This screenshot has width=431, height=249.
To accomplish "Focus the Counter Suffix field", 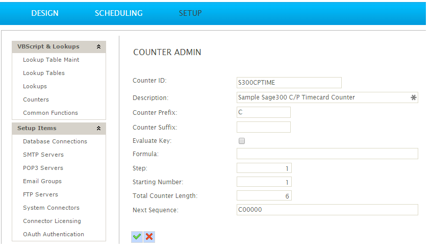I will (x=263, y=127).
